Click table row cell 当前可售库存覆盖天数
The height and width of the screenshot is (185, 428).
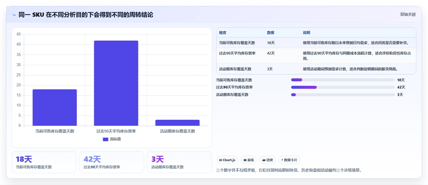point(237,43)
